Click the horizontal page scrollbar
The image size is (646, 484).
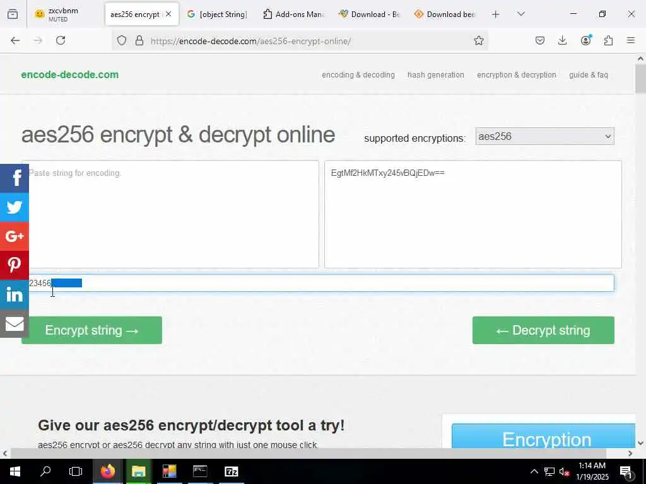tap(308, 453)
